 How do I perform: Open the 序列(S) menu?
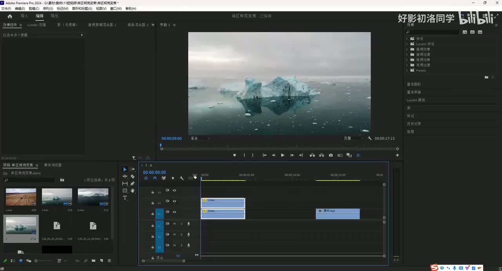48,9
